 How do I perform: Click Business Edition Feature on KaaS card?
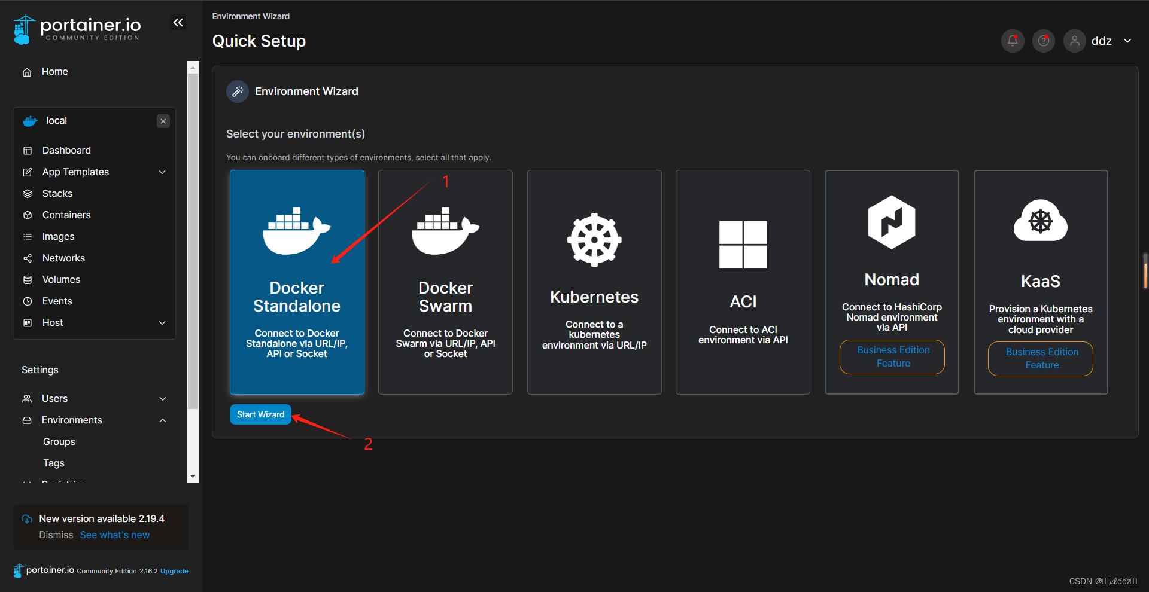pyautogui.click(x=1041, y=359)
